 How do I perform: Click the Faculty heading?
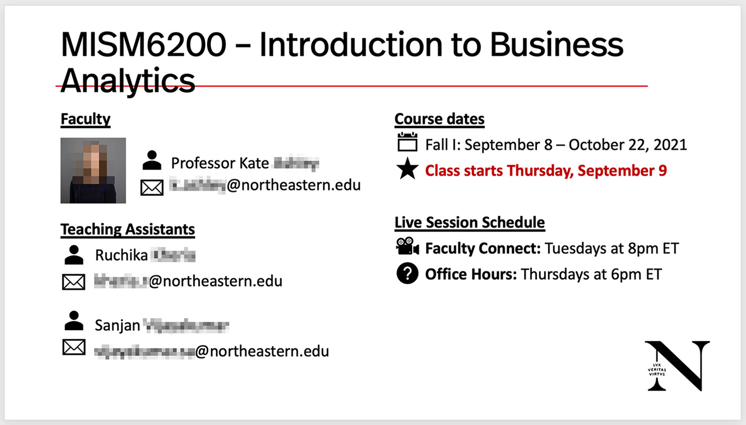coord(85,119)
